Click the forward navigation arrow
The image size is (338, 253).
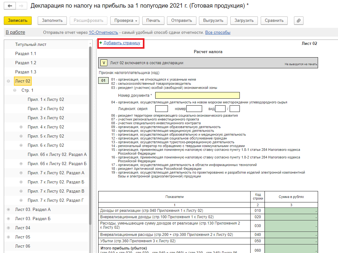pos(21,6)
